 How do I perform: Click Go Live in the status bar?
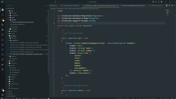tap(146, 98)
